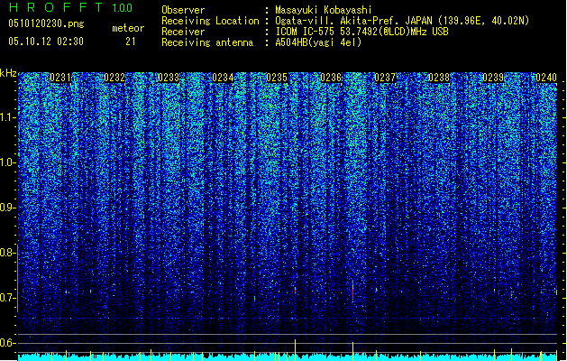Screen dimensions: 567x361
Task: Click the red meteor echo near 0236
Action: point(353,292)
